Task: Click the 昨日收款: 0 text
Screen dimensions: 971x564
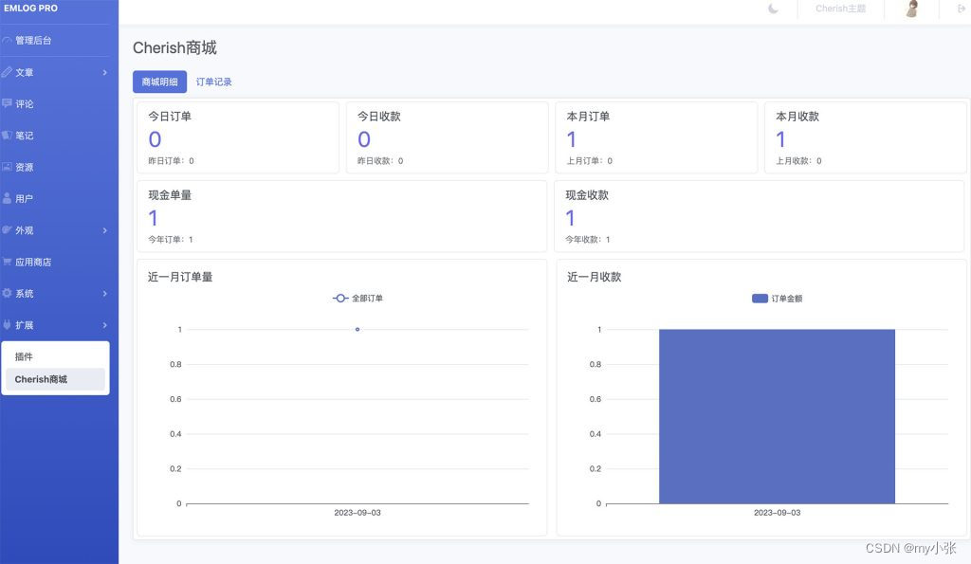Action: coord(380,161)
